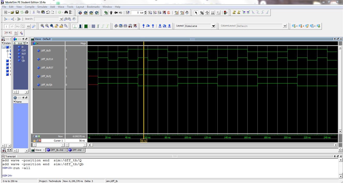Open the Simulate menu

click(42, 7)
